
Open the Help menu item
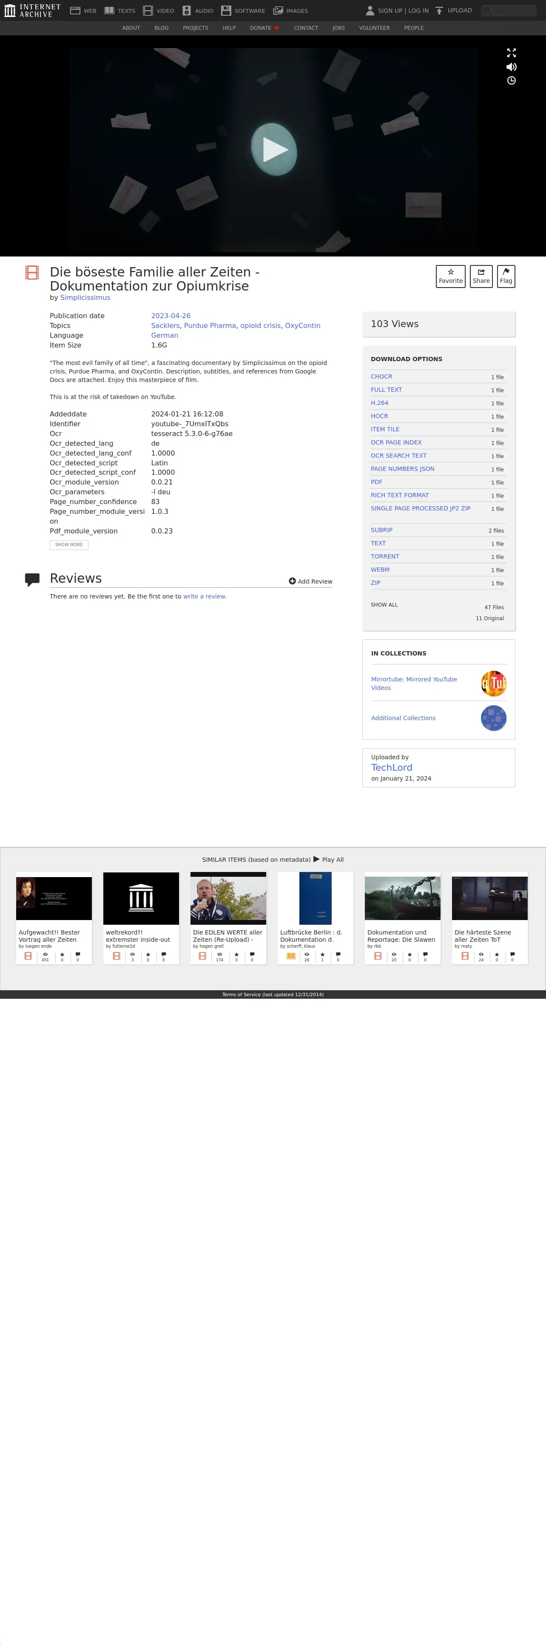tap(229, 28)
